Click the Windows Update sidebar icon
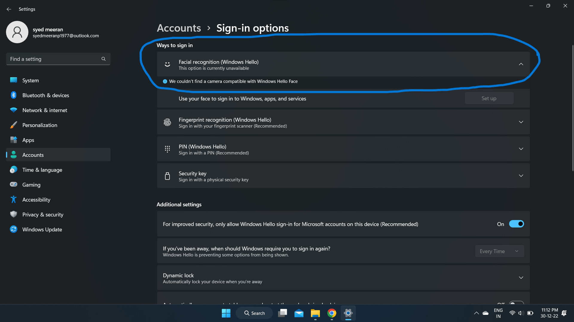 13,229
